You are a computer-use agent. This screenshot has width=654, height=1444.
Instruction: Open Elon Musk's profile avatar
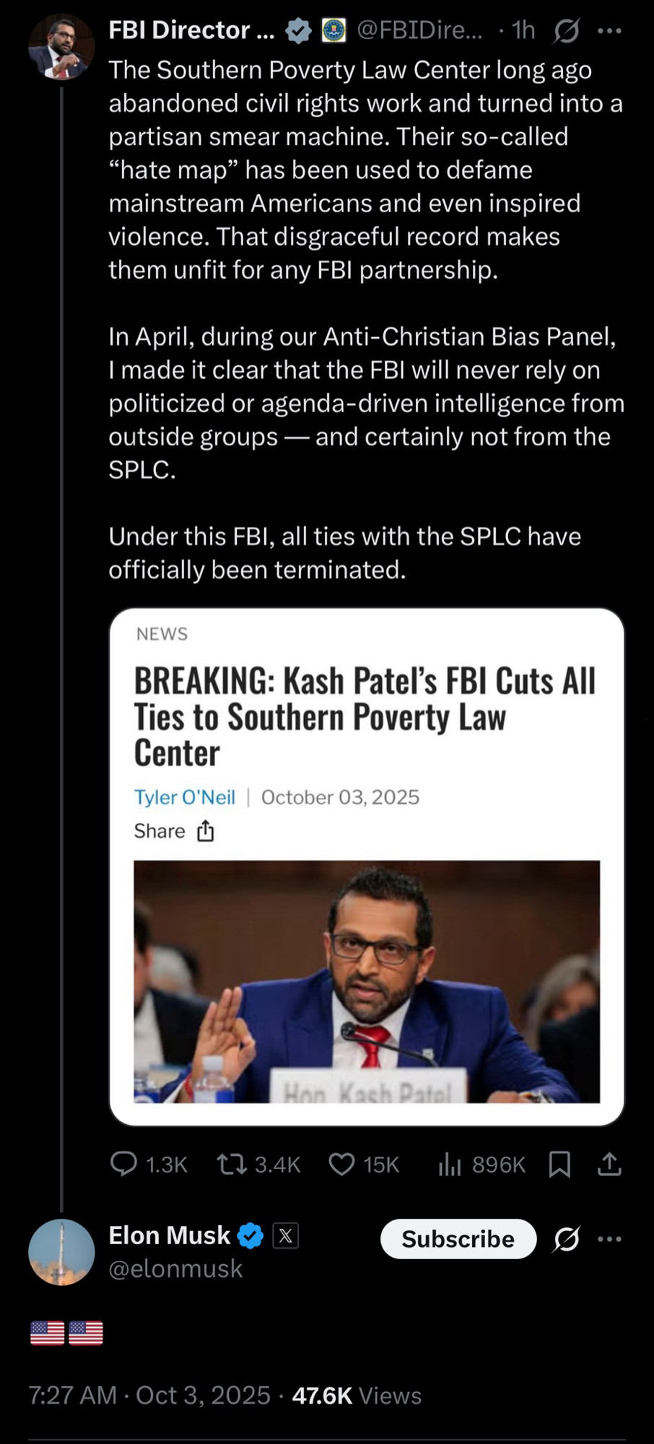coord(61,1252)
